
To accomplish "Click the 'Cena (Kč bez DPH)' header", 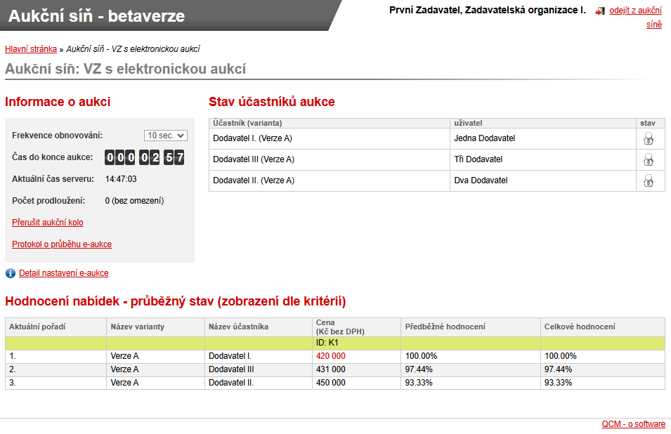I will [x=340, y=327].
